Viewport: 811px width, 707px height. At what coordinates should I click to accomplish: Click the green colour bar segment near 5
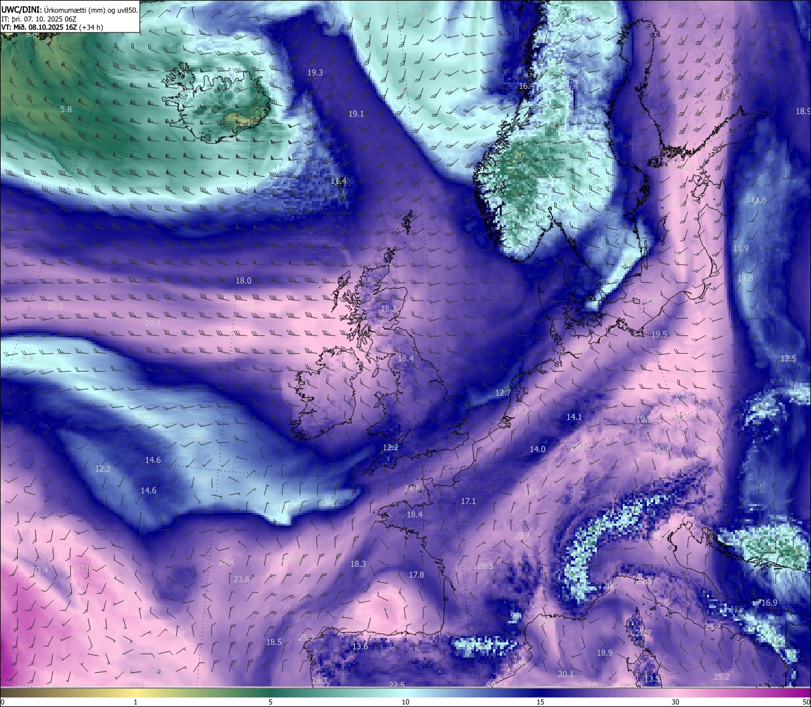(x=270, y=692)
